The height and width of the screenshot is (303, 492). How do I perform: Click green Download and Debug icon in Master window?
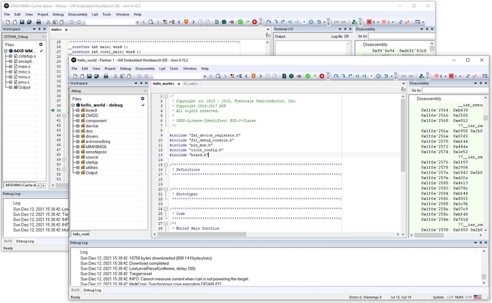pyautogui.click(x=240, y=22)
